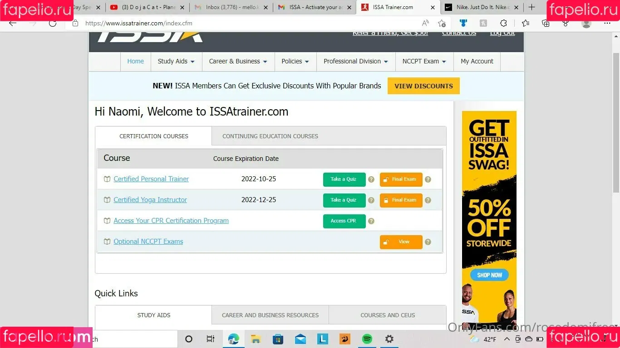Click the View Discounts button
Image resolution: width=620 pixels, height=348 pixels.
point(423,86)
